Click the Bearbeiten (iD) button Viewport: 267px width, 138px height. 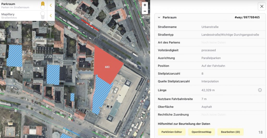tap(230, 132)
